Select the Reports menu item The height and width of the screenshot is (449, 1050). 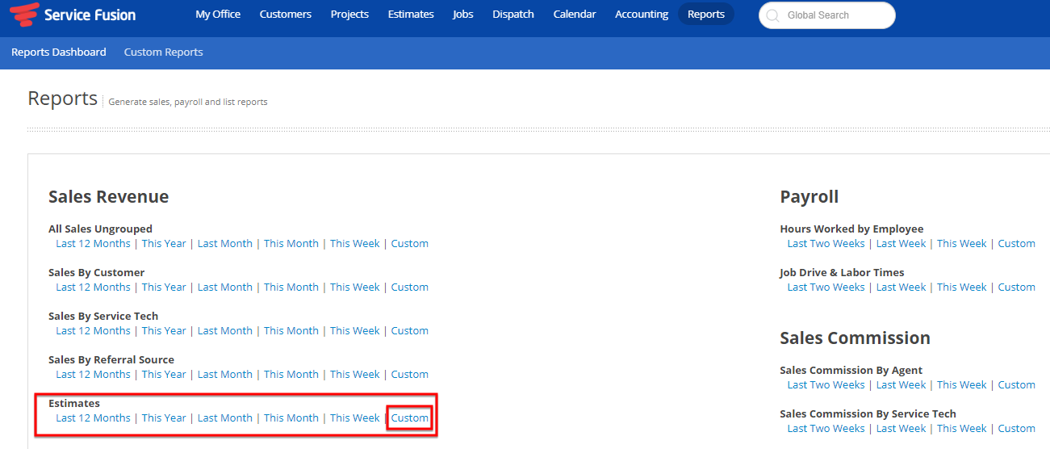(x=706, y=15)
